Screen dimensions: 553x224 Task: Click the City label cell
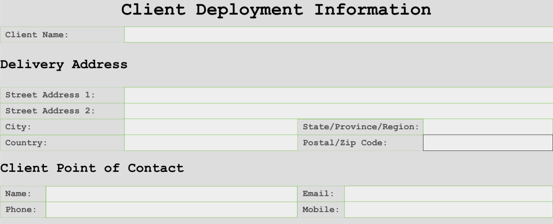[61, 127]
